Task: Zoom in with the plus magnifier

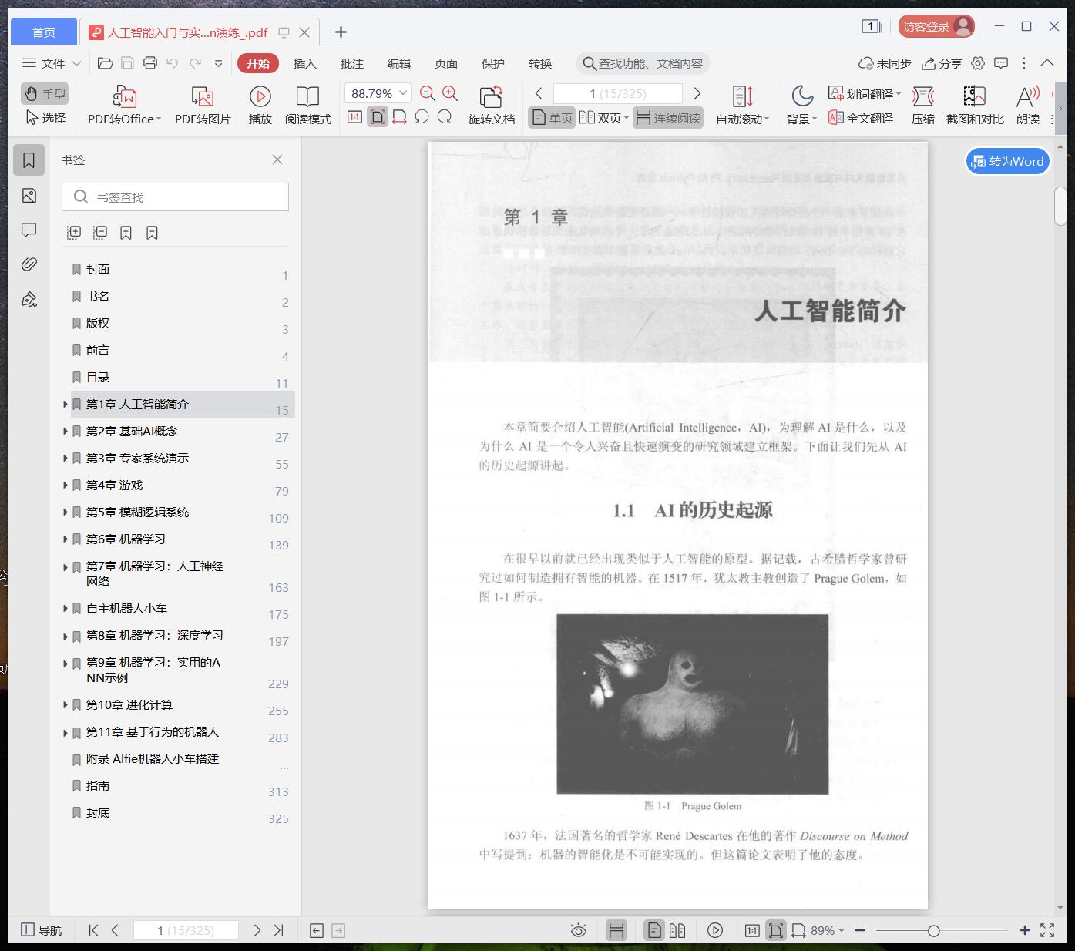Action: click(450, 93)
